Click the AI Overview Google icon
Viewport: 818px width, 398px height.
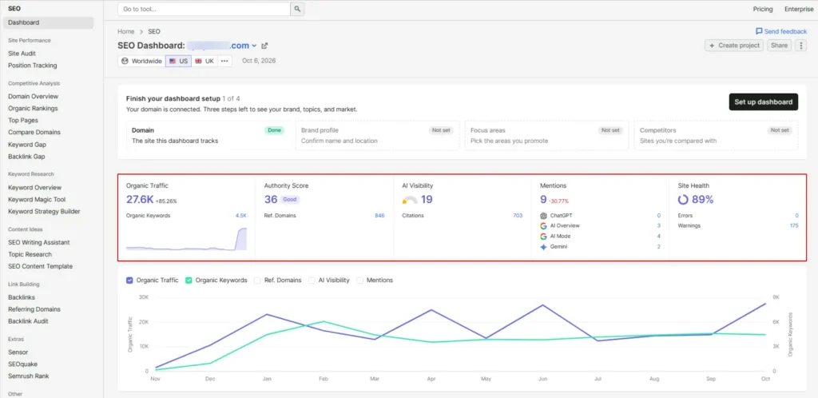543,226
